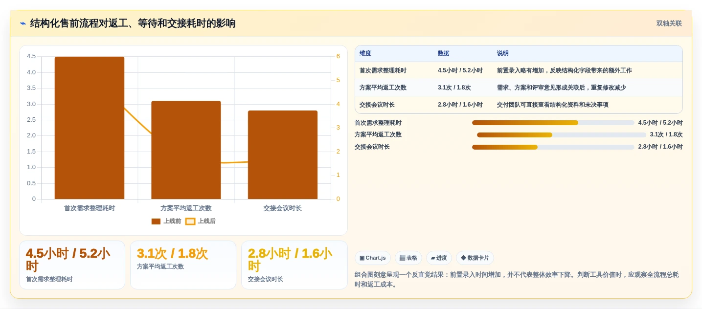702x309 pixels.
Task: Click progress value 3.1次 / 1.8次
Action: 666,135
